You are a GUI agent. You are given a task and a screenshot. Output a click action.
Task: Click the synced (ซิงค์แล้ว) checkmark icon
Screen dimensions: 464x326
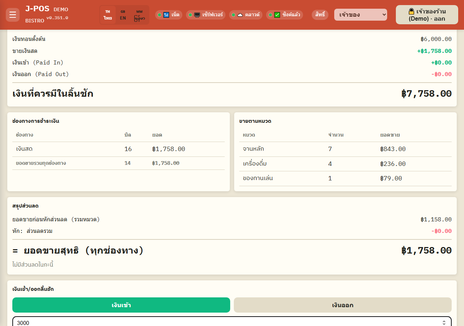277,15
